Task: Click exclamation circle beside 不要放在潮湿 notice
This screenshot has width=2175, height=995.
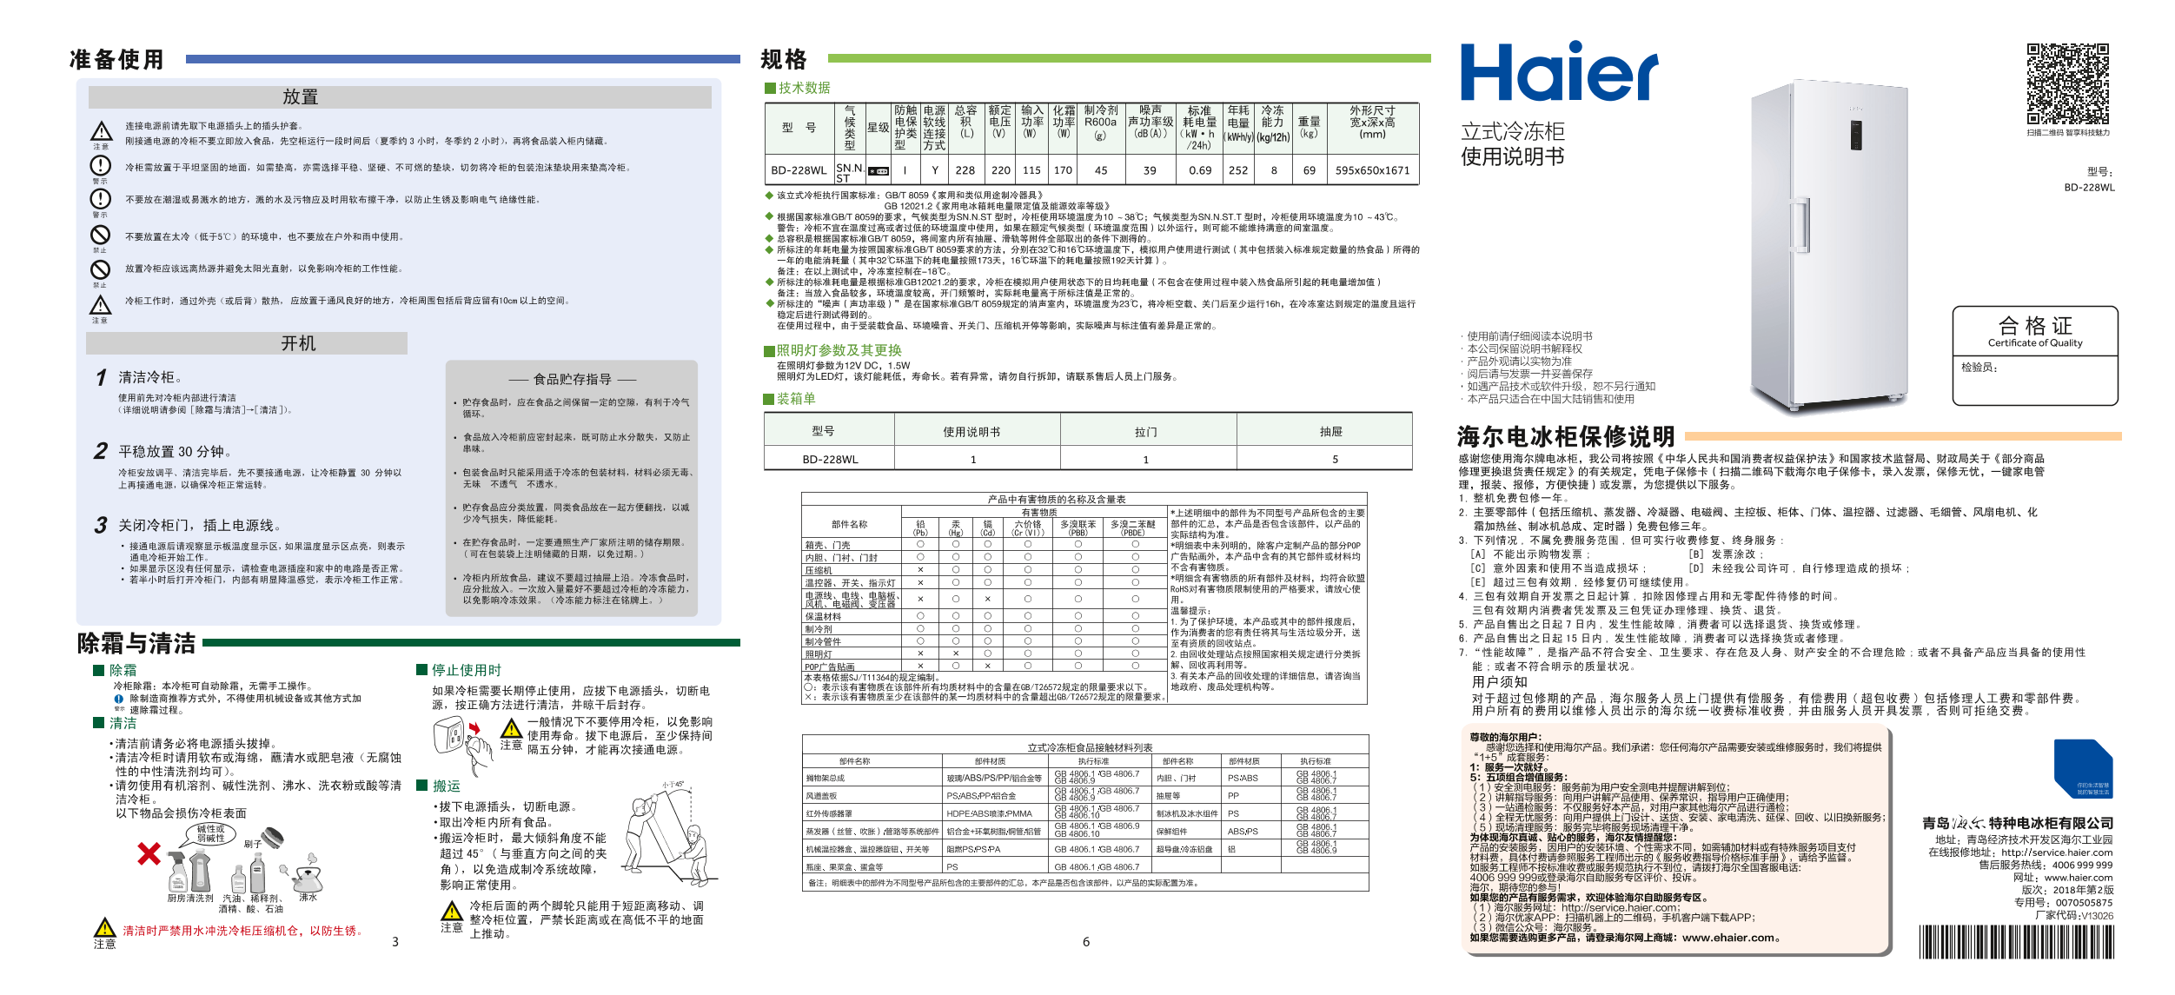Action: (x=101, y=198)
